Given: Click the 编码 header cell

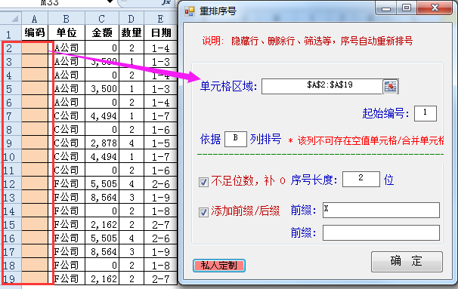Looking at the screenshot, I should pos(35,32).
